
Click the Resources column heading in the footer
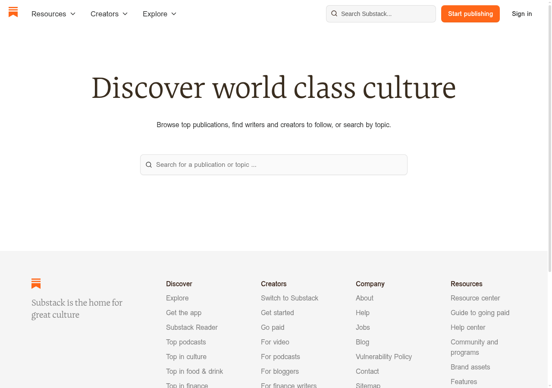[467, 284]
